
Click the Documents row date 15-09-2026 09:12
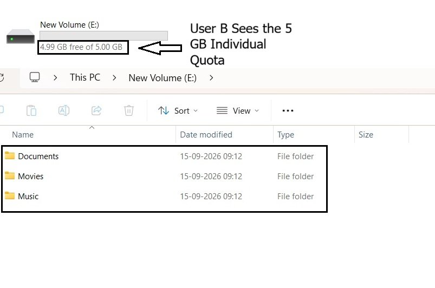pyautogui.click(x=211, y=156)
